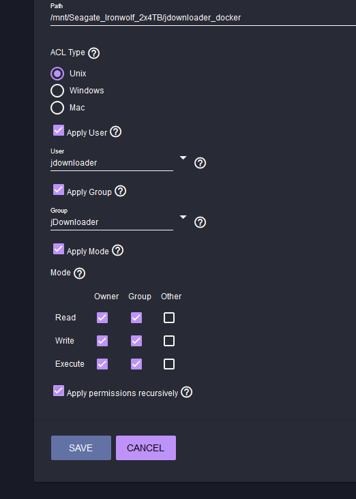This screenshot has height=499, width=356.
Task: Click the CANCEL button
Action: pyautogui.click(x=146, y=448)
